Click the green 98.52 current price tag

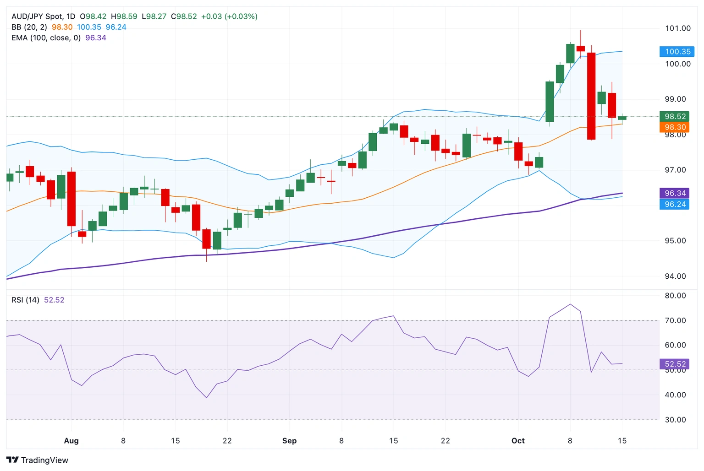click(675, 117)
